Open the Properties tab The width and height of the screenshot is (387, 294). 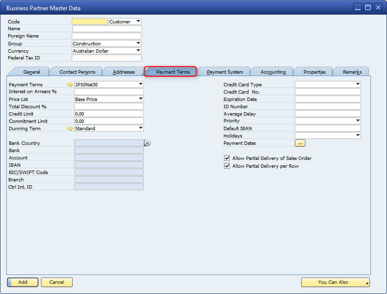[314, 72]
